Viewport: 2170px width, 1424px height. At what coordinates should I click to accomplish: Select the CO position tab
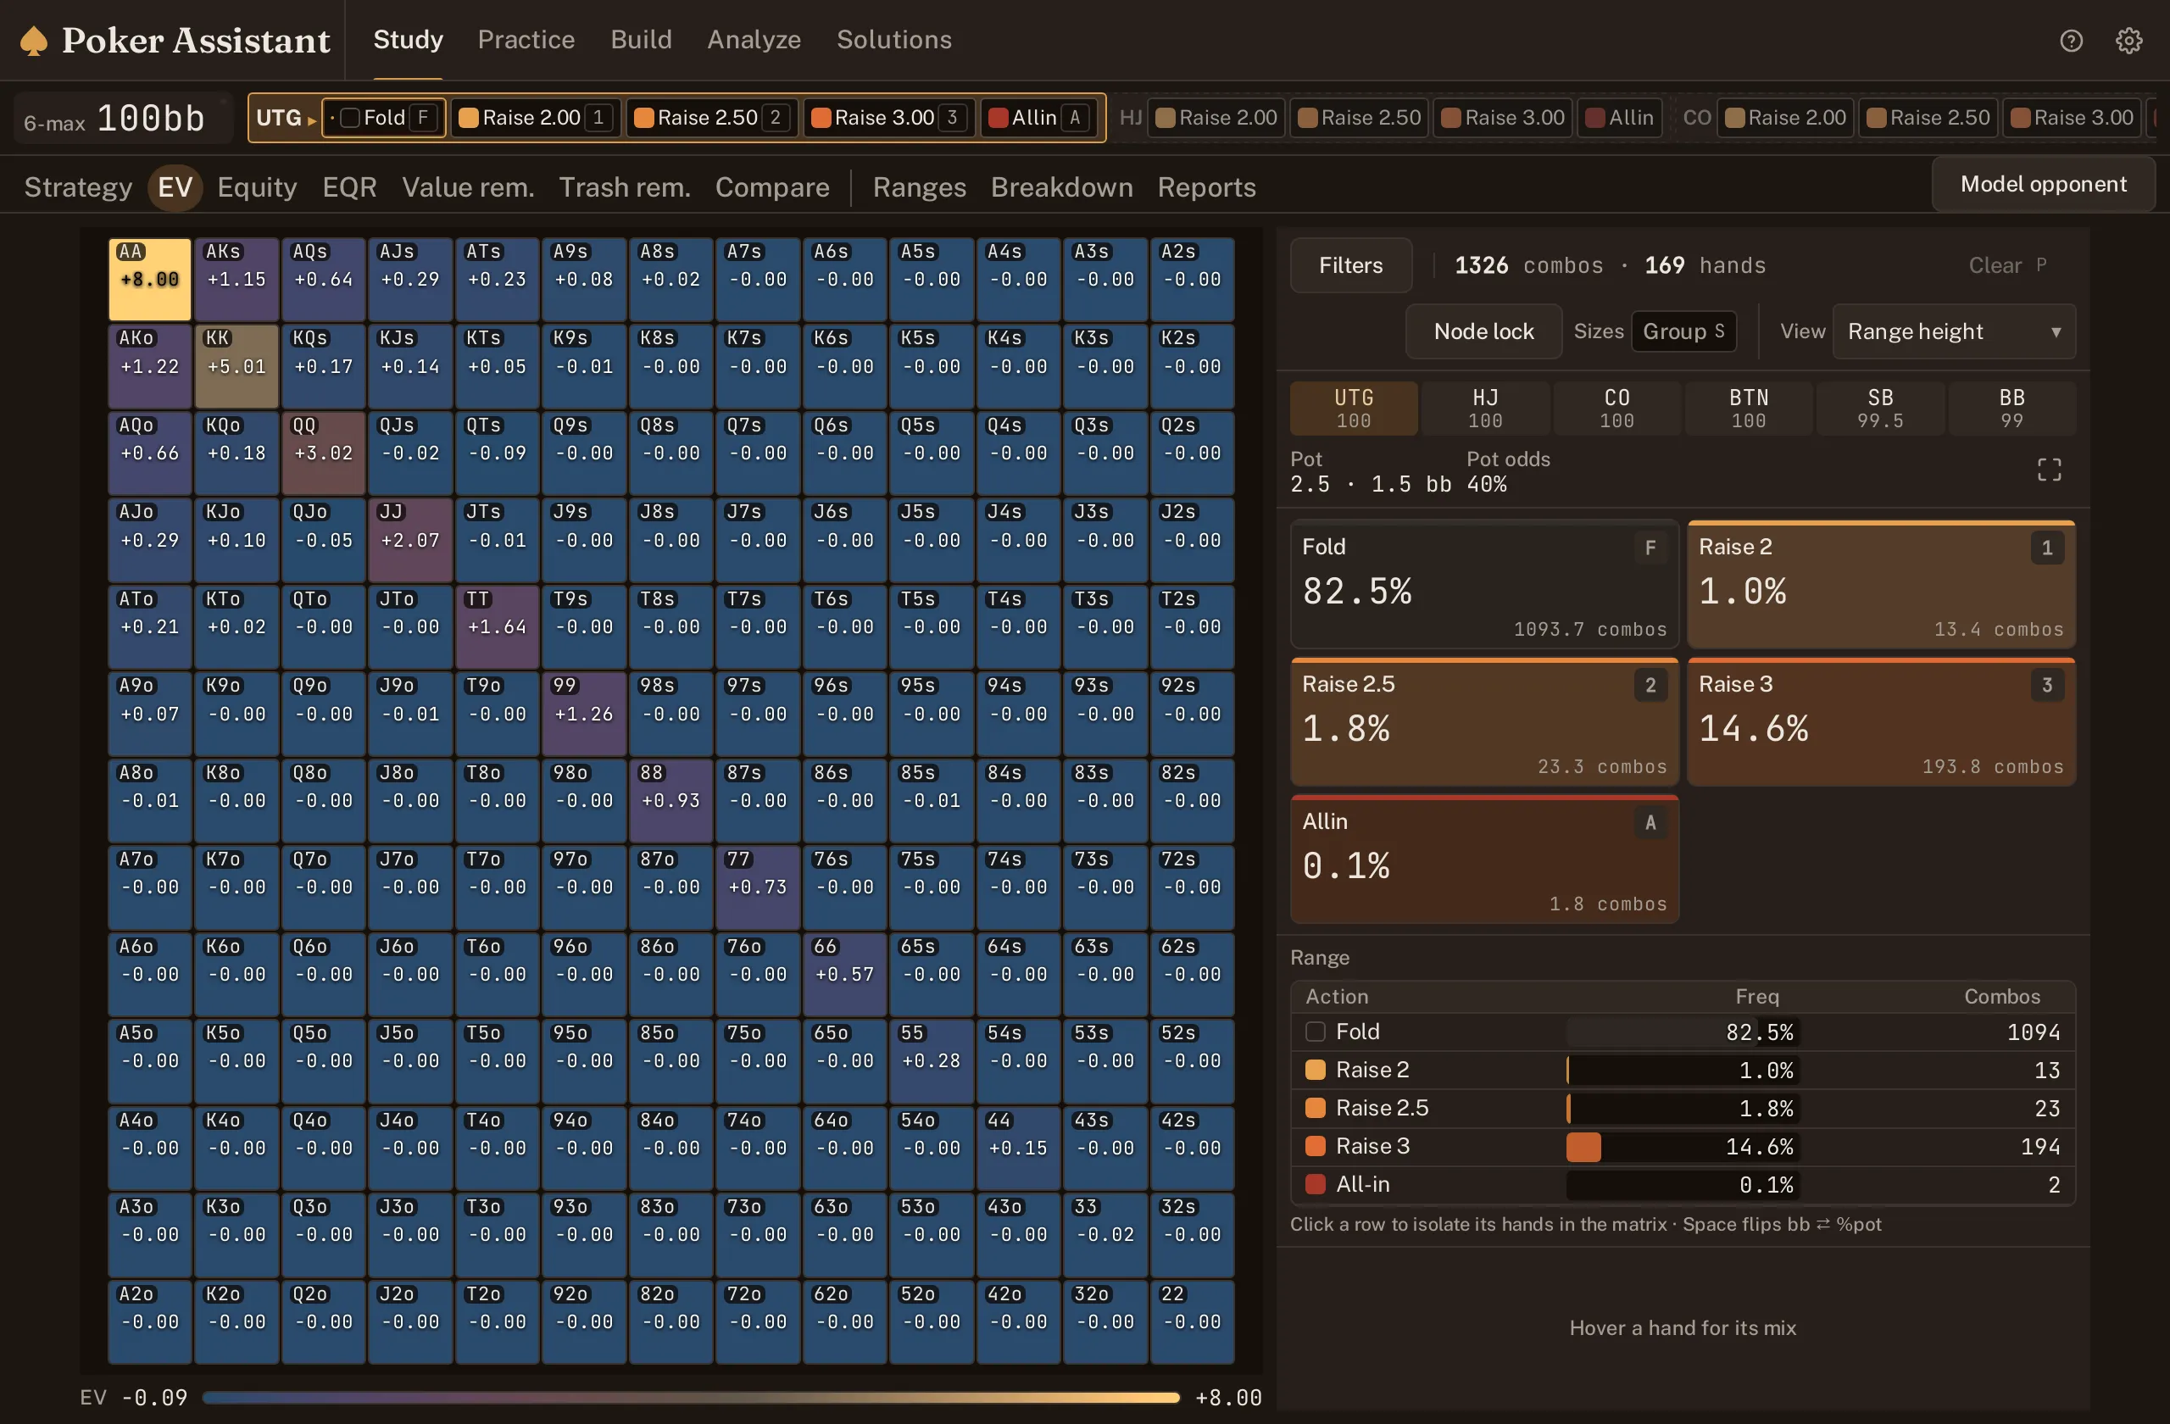tap(1616, 408)
